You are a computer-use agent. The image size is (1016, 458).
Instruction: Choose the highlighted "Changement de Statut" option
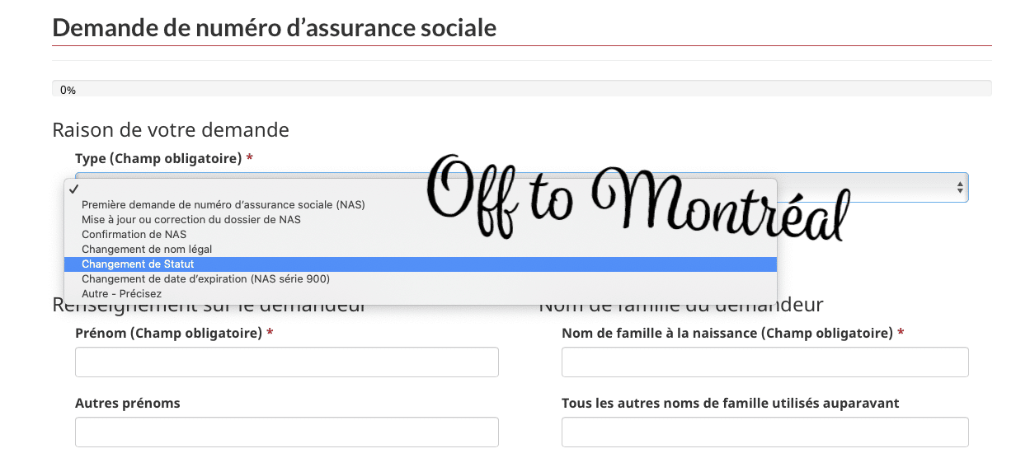139,264
